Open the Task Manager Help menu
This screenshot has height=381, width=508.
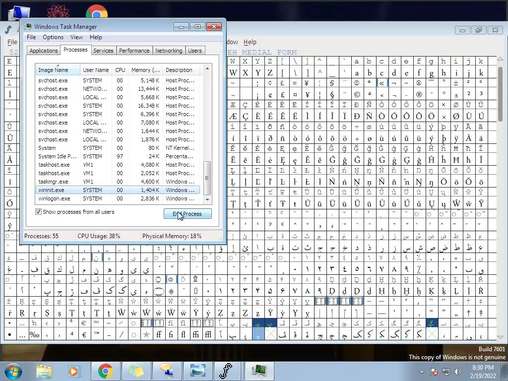[x=96, y=37]
